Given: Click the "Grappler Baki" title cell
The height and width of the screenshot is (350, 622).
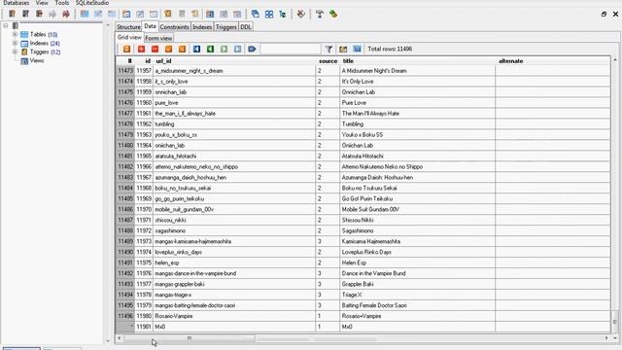Looking at the screenshot, I should point(417,284).
